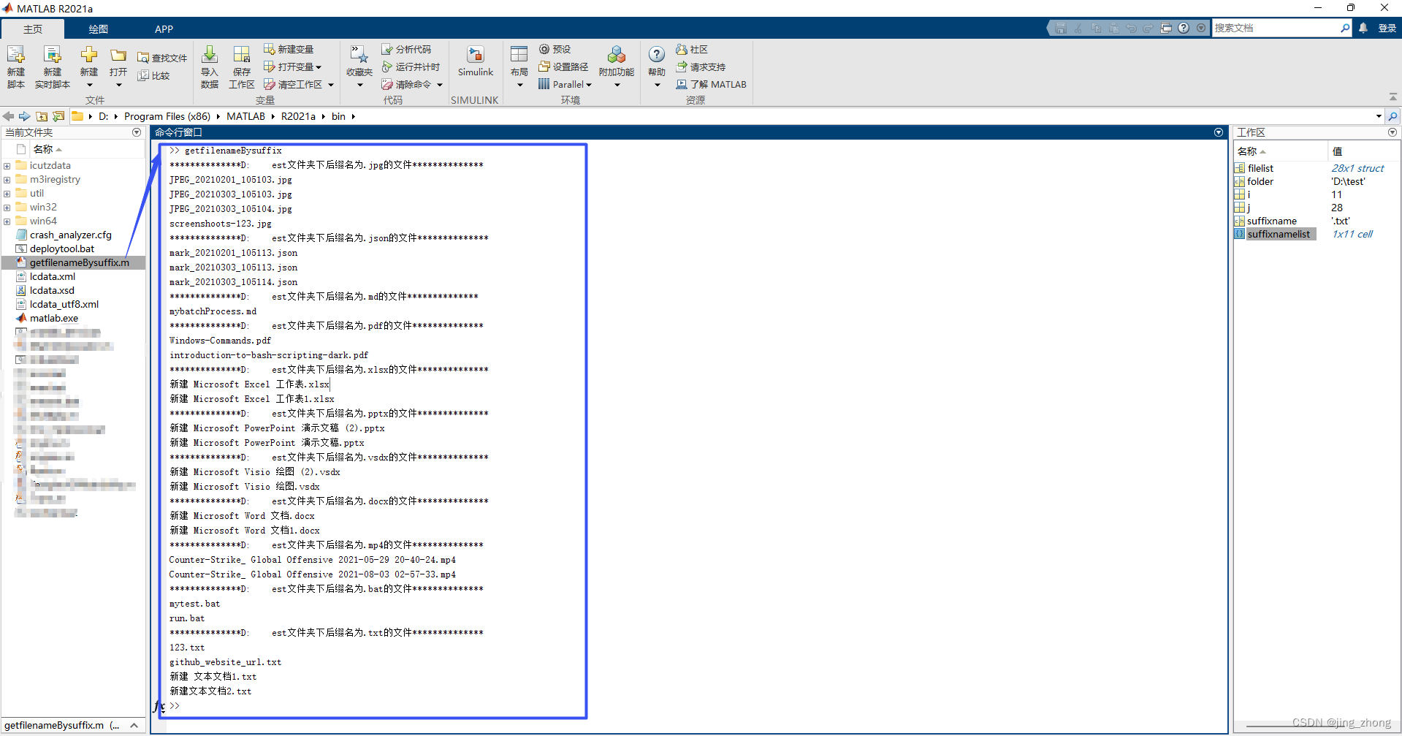Select getfilenameBysuffix.m in the file list

(79, 262)
